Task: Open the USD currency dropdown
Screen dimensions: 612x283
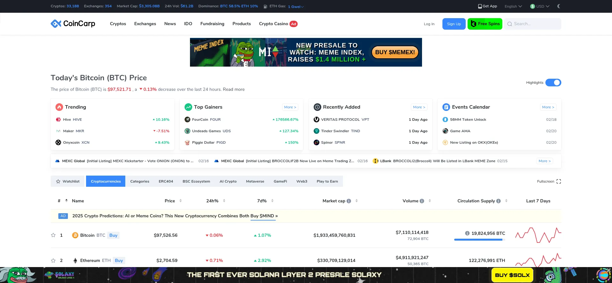Action: coord(540,6)
